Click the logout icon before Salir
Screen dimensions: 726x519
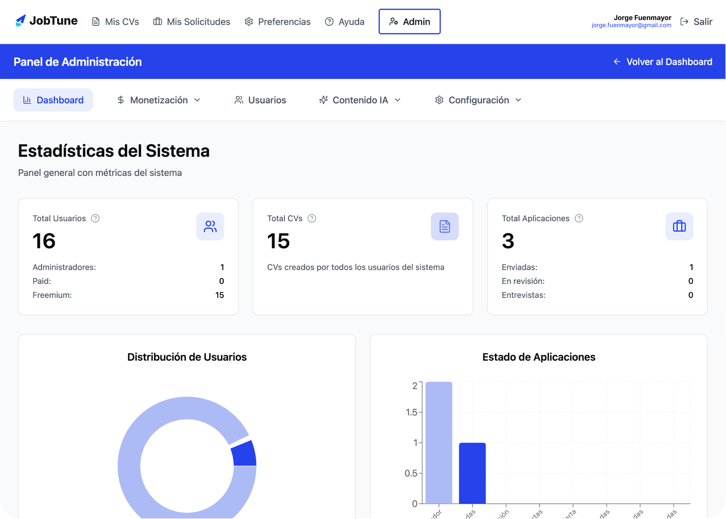(685, 21)
